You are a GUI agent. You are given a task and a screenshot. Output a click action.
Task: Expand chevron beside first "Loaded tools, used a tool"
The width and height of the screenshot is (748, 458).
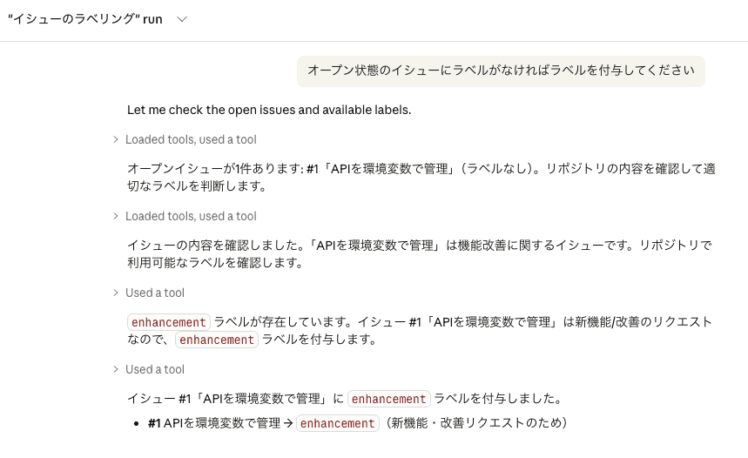point(115,139)
